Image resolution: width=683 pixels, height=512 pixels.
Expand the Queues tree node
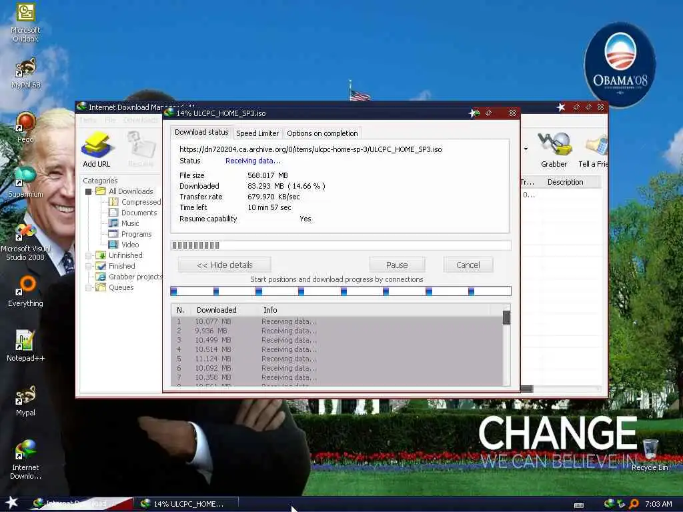[89, 287]
